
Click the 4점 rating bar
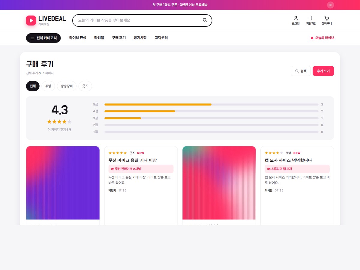(x=211, y=111)
